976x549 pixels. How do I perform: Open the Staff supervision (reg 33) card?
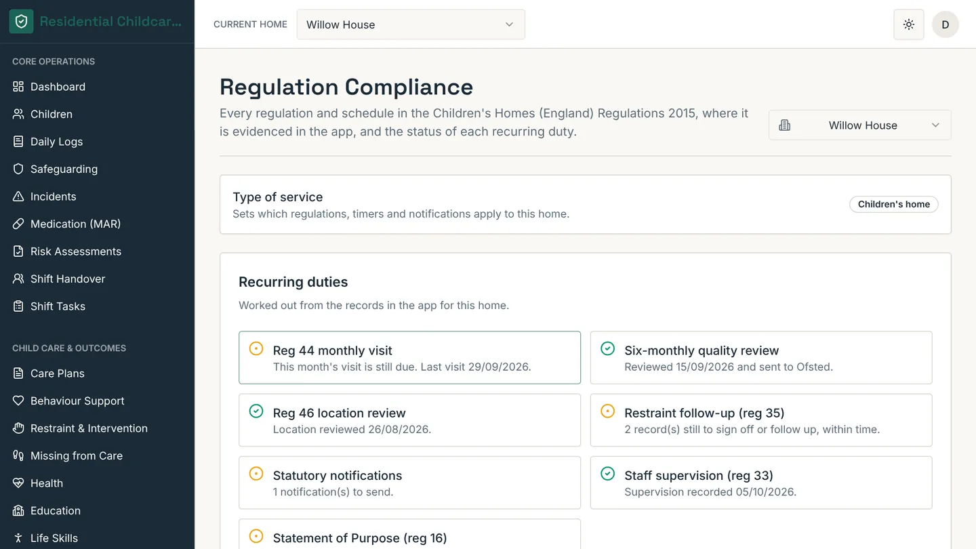[x=761, y=483]
